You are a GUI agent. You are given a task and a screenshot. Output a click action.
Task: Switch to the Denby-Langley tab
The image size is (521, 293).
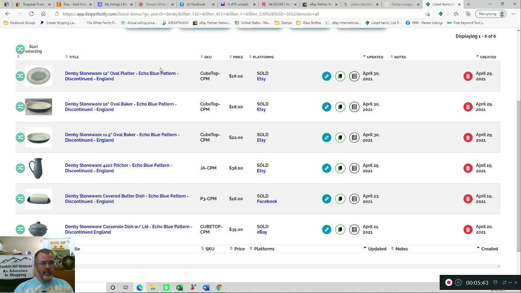coord(402,4)
